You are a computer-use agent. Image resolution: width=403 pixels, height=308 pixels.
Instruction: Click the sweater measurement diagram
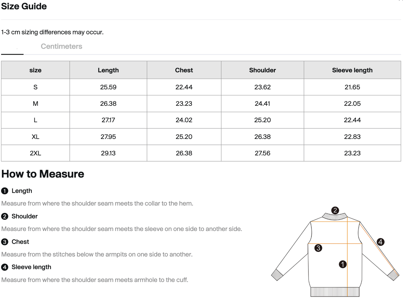coord(335,257)
